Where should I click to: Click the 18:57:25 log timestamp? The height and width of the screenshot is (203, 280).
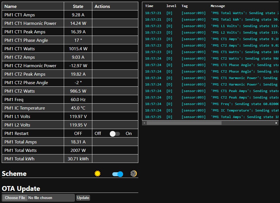pos(153,117)
